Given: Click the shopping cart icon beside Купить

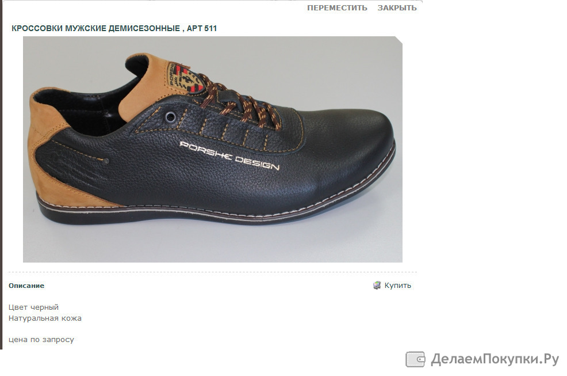Looking at the screenshot, I should tap(377, 286).
